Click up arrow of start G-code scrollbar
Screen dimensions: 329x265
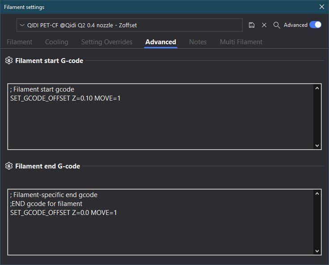pyautogui.click(x=317, y=88)
